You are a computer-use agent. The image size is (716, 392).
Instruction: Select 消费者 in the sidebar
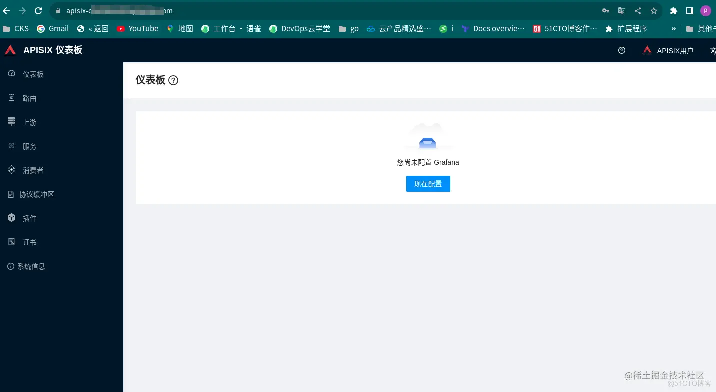pyautogui.click(x=61, y=170)
